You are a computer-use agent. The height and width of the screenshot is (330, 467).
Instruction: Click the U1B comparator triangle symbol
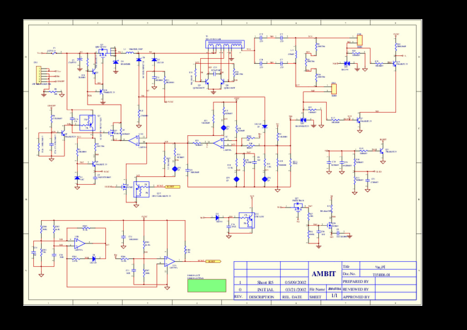[79, 243]
